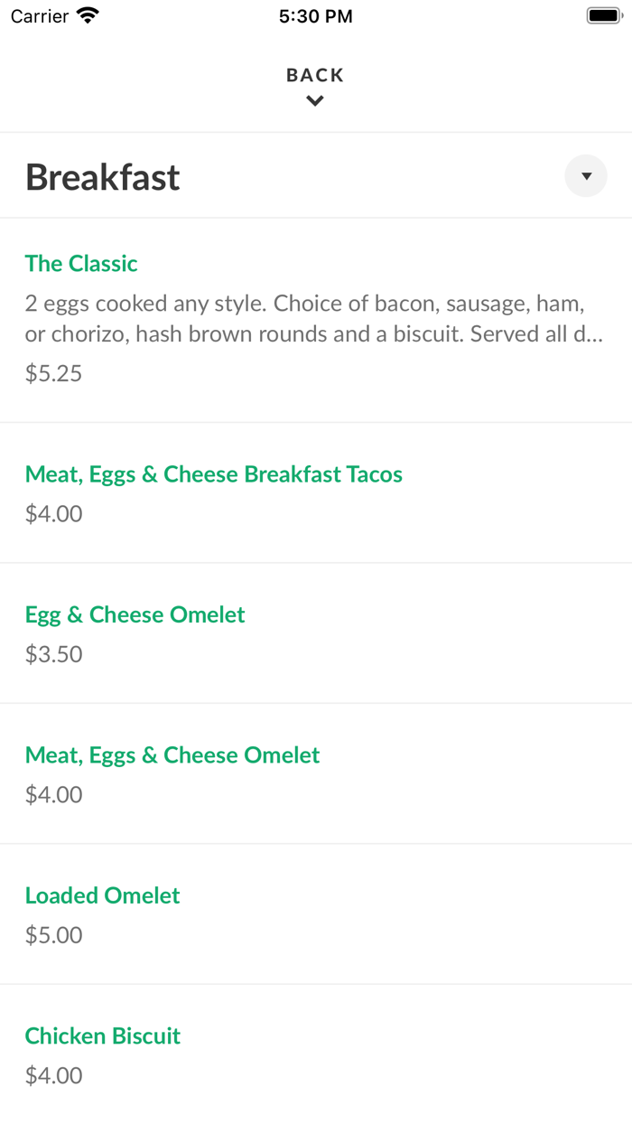The image size is (632, 1124).
Task: Open The Classic menu item
Action: [x=81, y=263]
